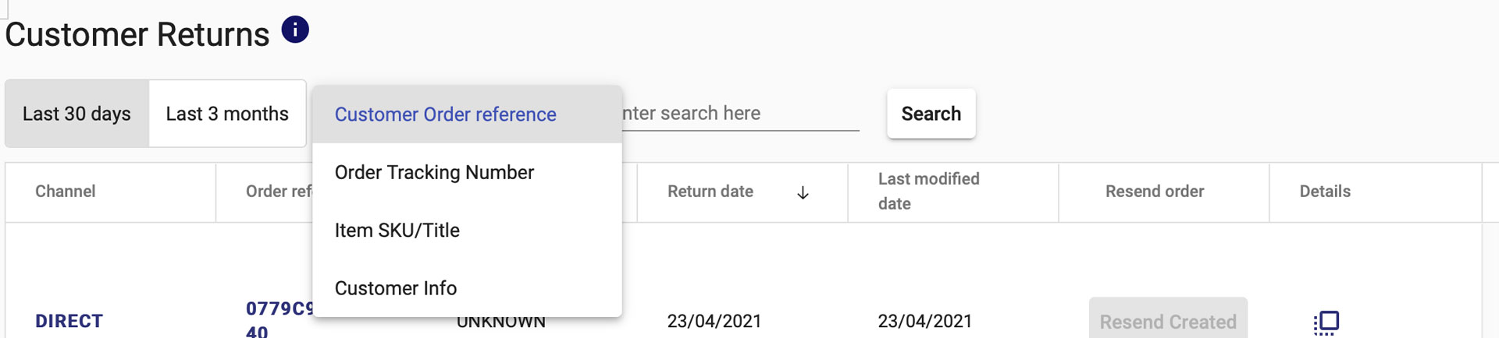
Task: Click the Details column header
Action: [1324, 192]
